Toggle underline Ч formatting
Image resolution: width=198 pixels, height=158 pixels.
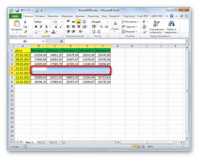[x=46, y=27]
